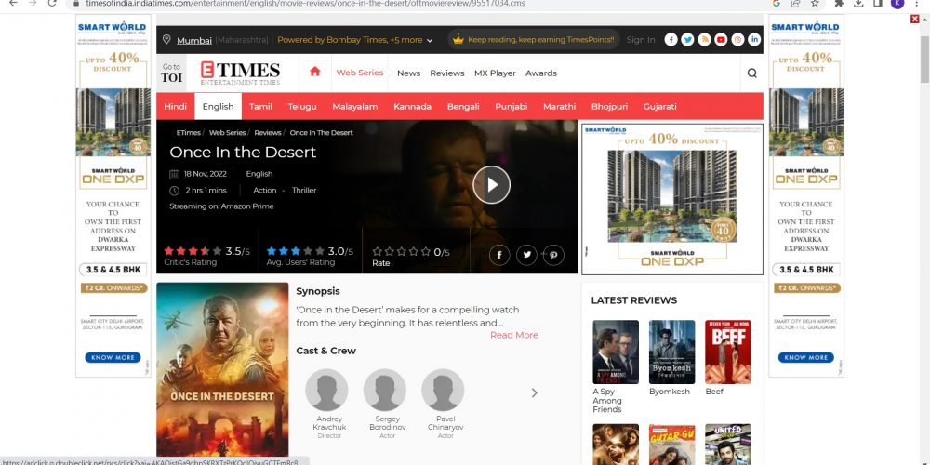930x465 pixels.
Task: Rate the film one star
Action: [x=378, y=251]
